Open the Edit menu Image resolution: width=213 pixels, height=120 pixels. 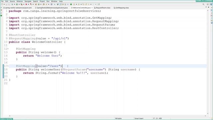click(7, 1)
